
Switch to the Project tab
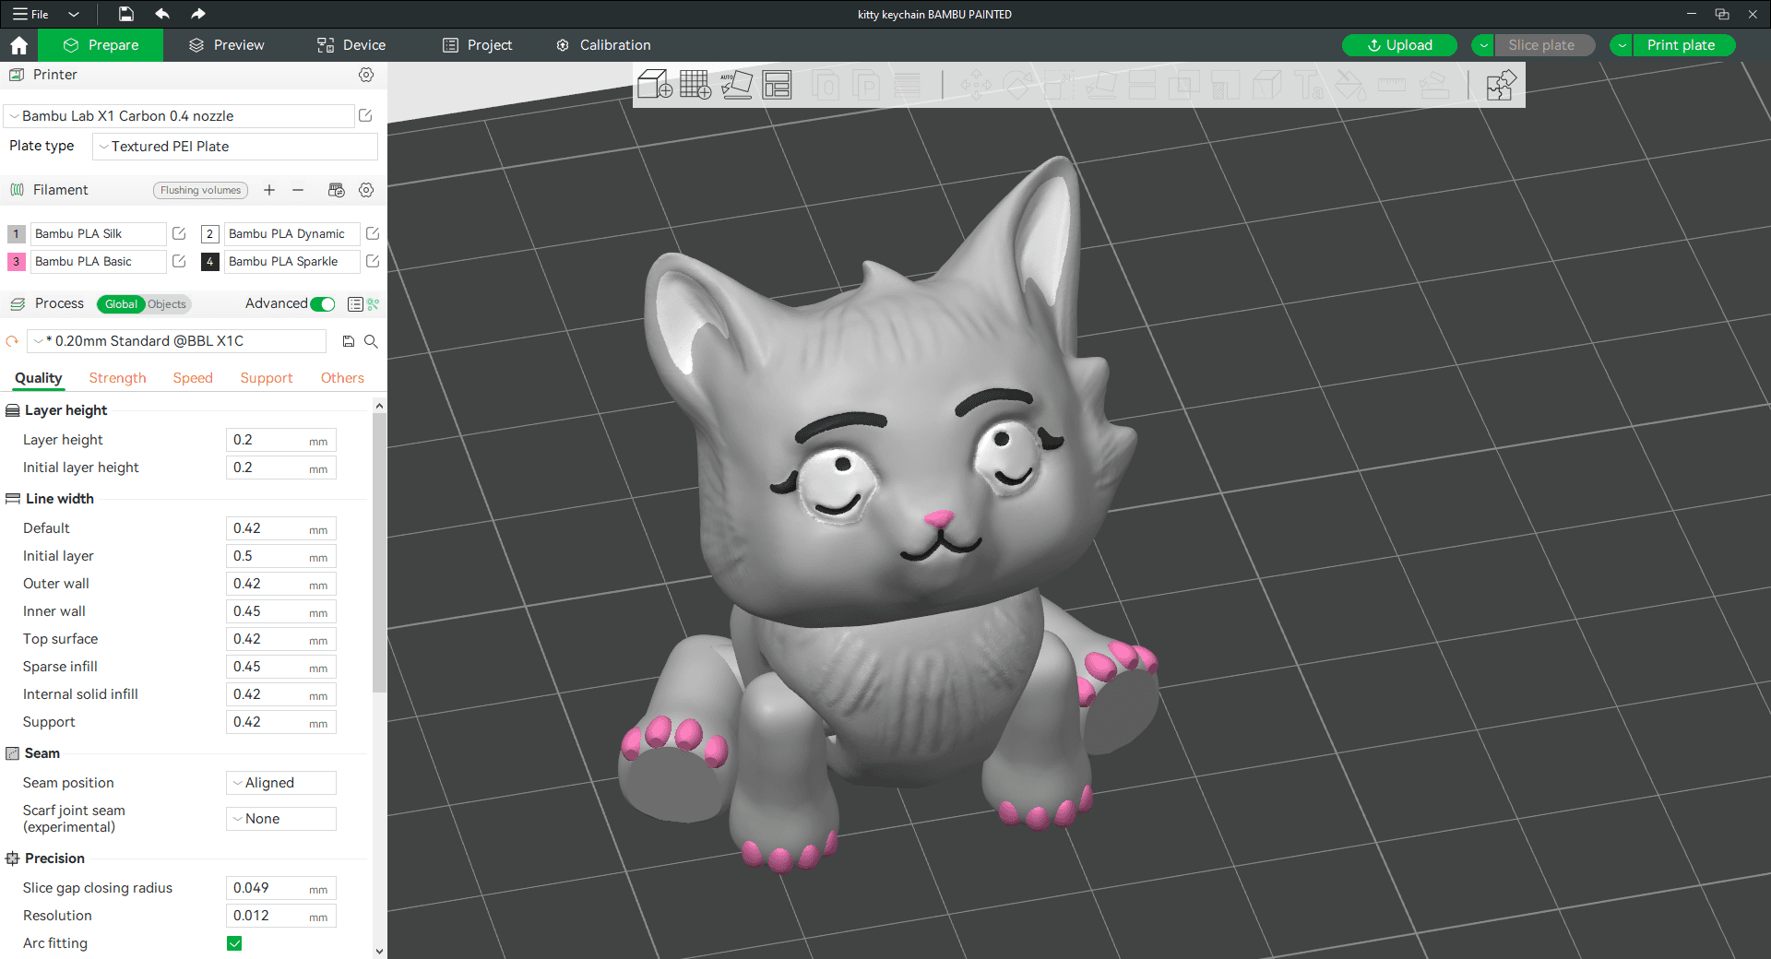coord(478,45)
